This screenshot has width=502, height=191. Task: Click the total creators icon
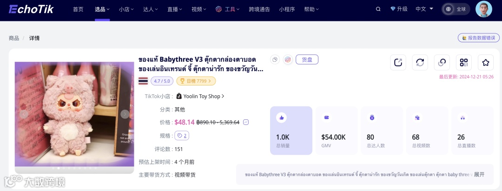tap(372, 118)
